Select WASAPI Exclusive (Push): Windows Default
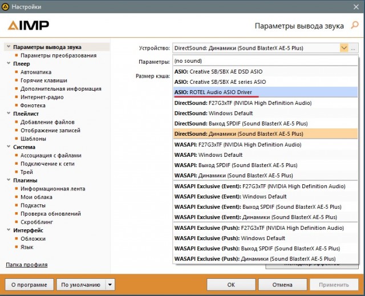The width and height of the screenshot is (365, 296). 265,238
